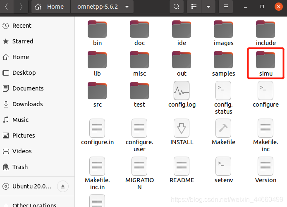Image resolution: width=287 pixels, height=207 pixels.
Task: Select the README file
Action: tap(182, 170)
